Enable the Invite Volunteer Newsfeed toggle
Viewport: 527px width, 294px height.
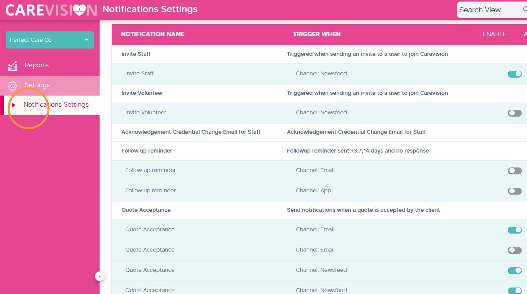pos(514,113)
